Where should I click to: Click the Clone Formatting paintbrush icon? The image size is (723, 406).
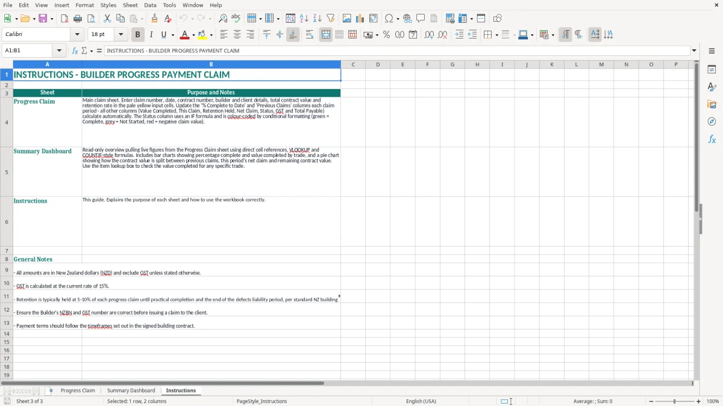(x=155, y=18)
